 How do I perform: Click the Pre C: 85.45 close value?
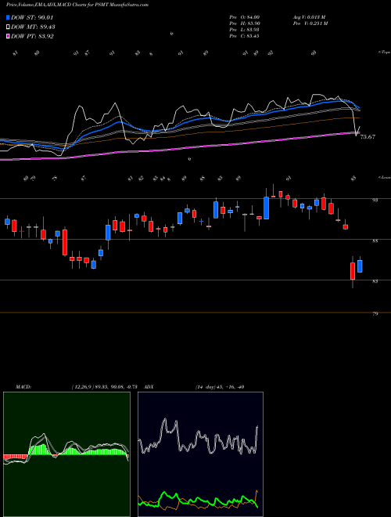pos(245,36)
